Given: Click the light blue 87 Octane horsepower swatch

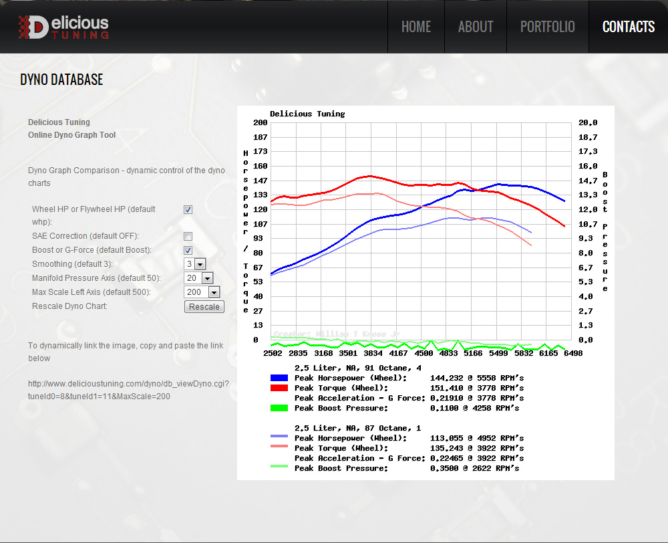Looking at the screenshot, I should (279, 436).
